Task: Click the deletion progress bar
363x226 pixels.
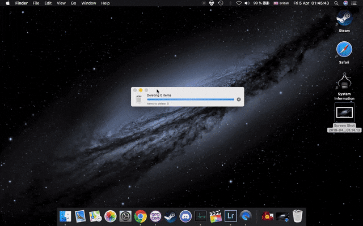Action: click(x=191, y=99)
